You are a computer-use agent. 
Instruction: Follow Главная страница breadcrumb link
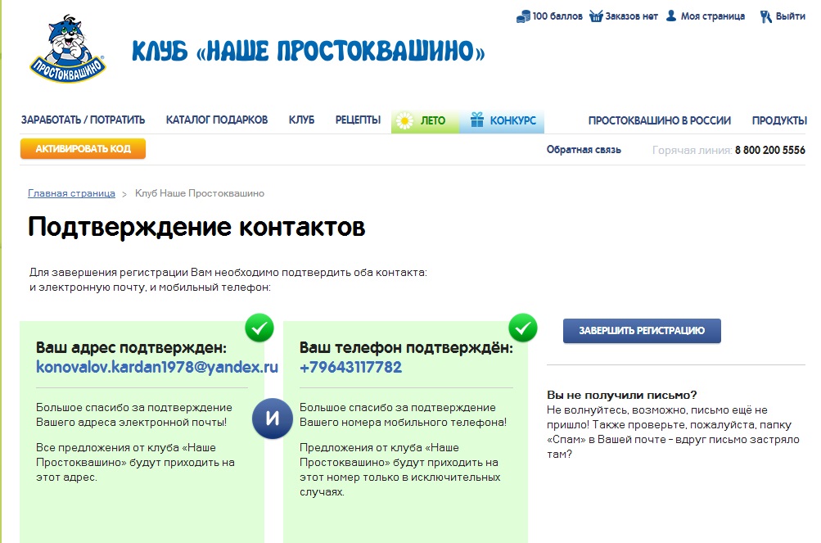(71, 193)
